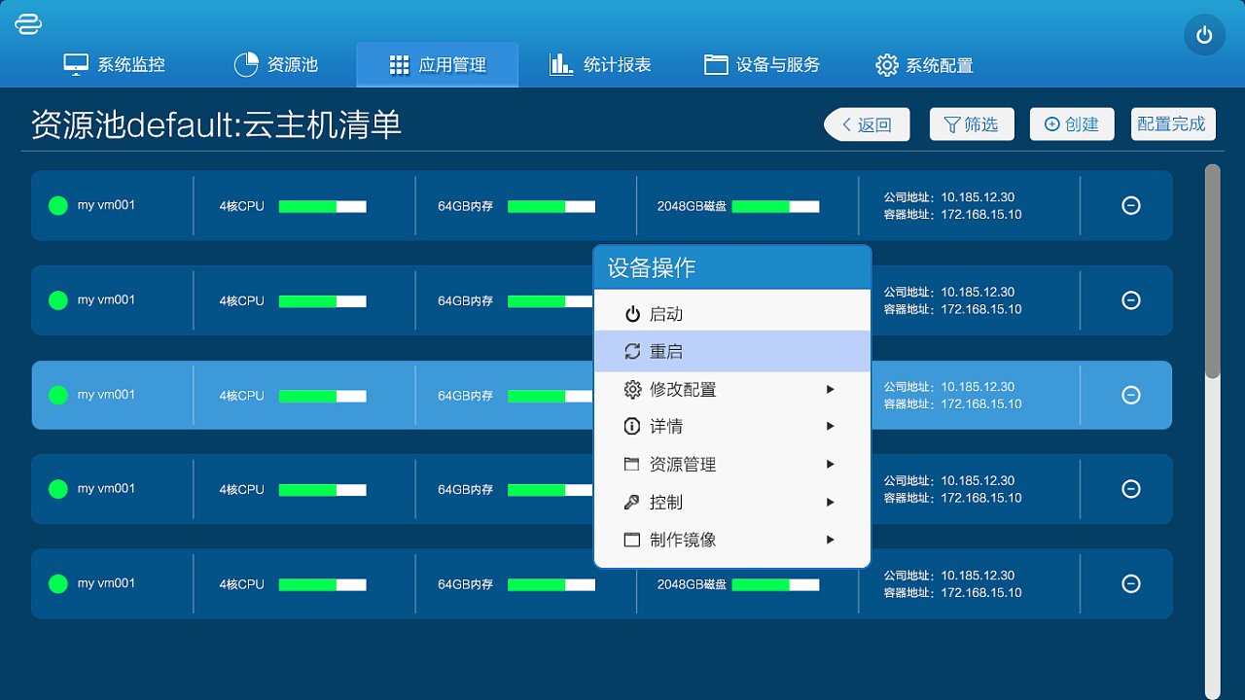Expand the 资源管理 submenu

732,465
